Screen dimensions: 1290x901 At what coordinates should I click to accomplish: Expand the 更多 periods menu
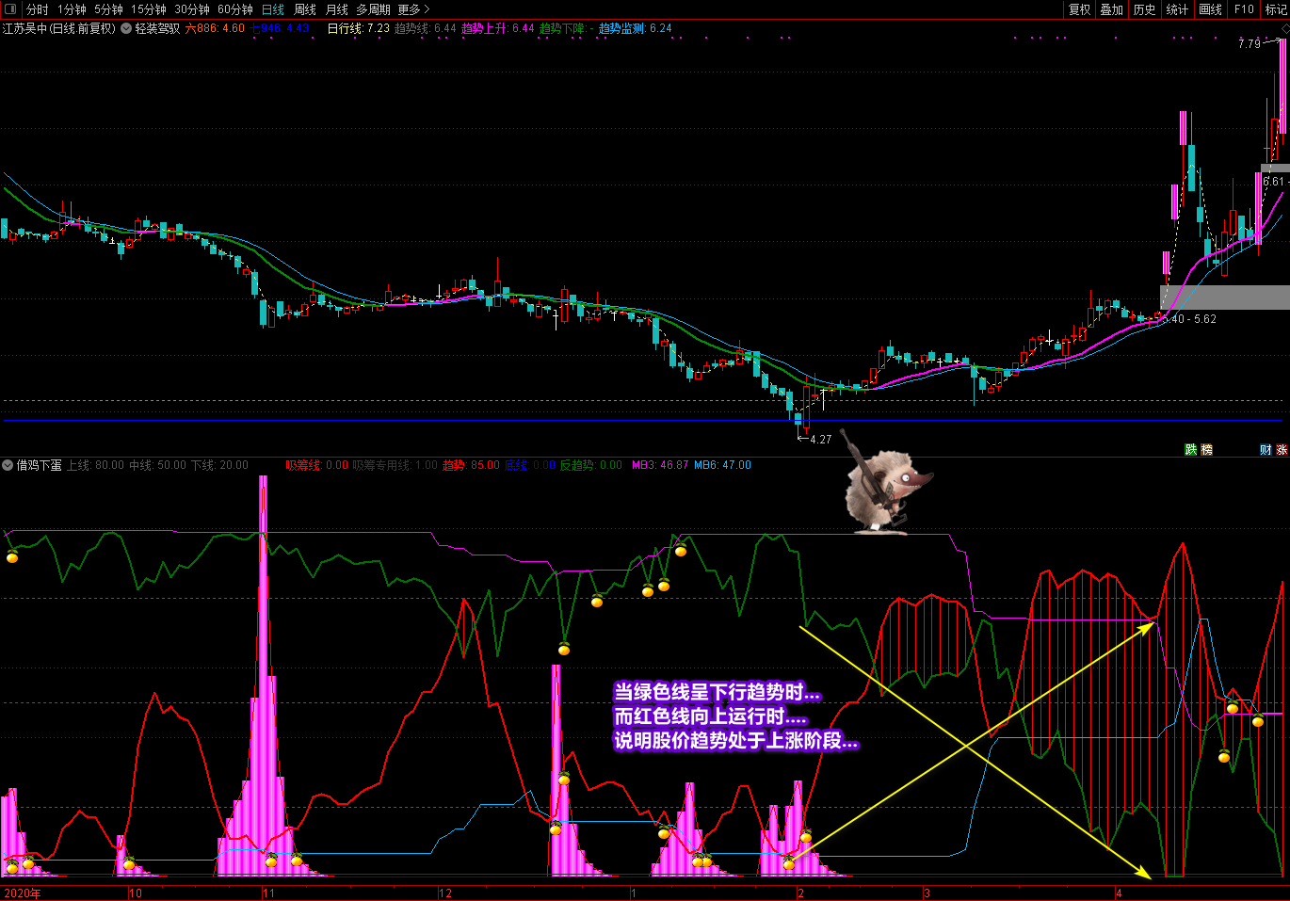[x=413, y=9]
